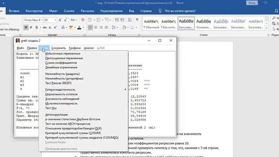The image size is (279, 157).
Task: Open the Макет ribbon tab
Action: tap(53, 11)
